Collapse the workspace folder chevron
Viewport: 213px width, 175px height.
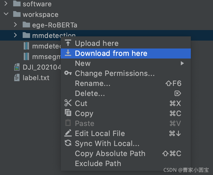pos(6,14)
